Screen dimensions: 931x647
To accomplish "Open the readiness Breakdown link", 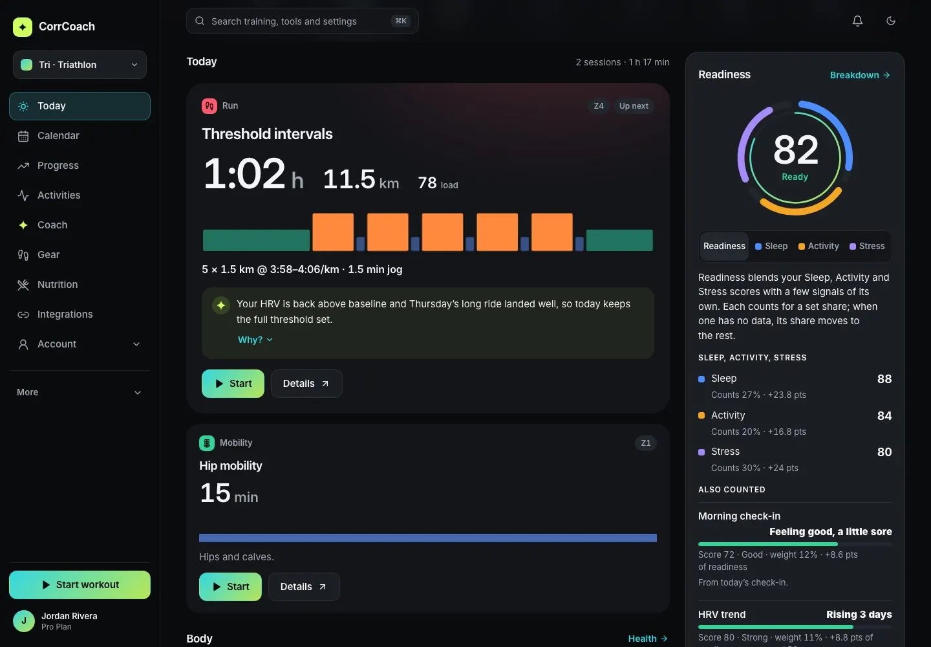I will click(860, 75).
